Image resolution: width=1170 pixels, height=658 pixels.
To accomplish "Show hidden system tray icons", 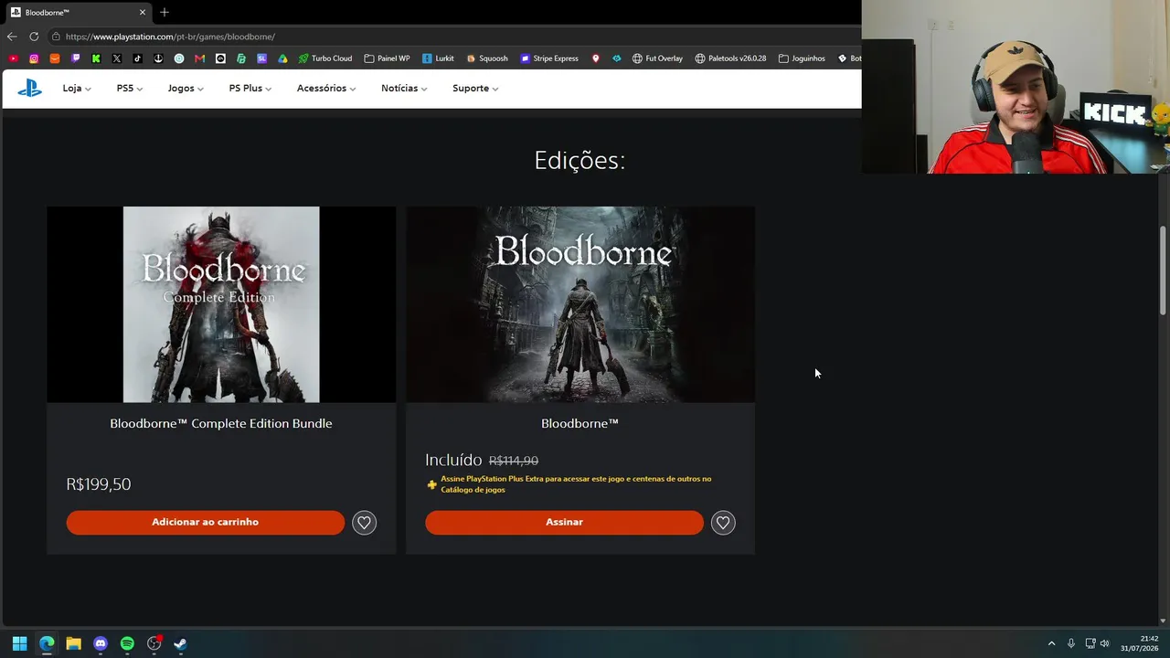I will click(1051, 643).
